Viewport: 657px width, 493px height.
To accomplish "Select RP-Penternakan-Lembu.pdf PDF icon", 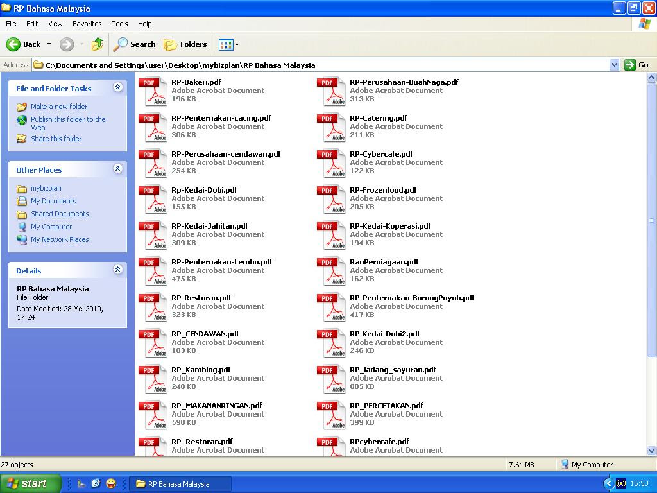I will point(153,272).
